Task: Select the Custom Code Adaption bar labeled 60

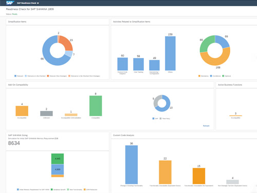Action: point(122,64)
